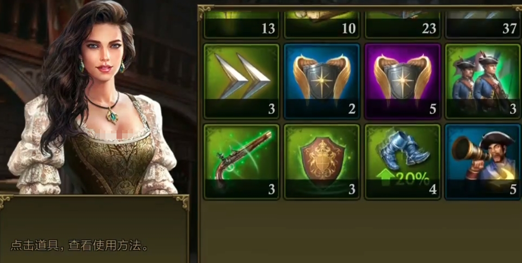Choose the purple winged shield item
The image size is (522, 263).
tap(403, 81)
